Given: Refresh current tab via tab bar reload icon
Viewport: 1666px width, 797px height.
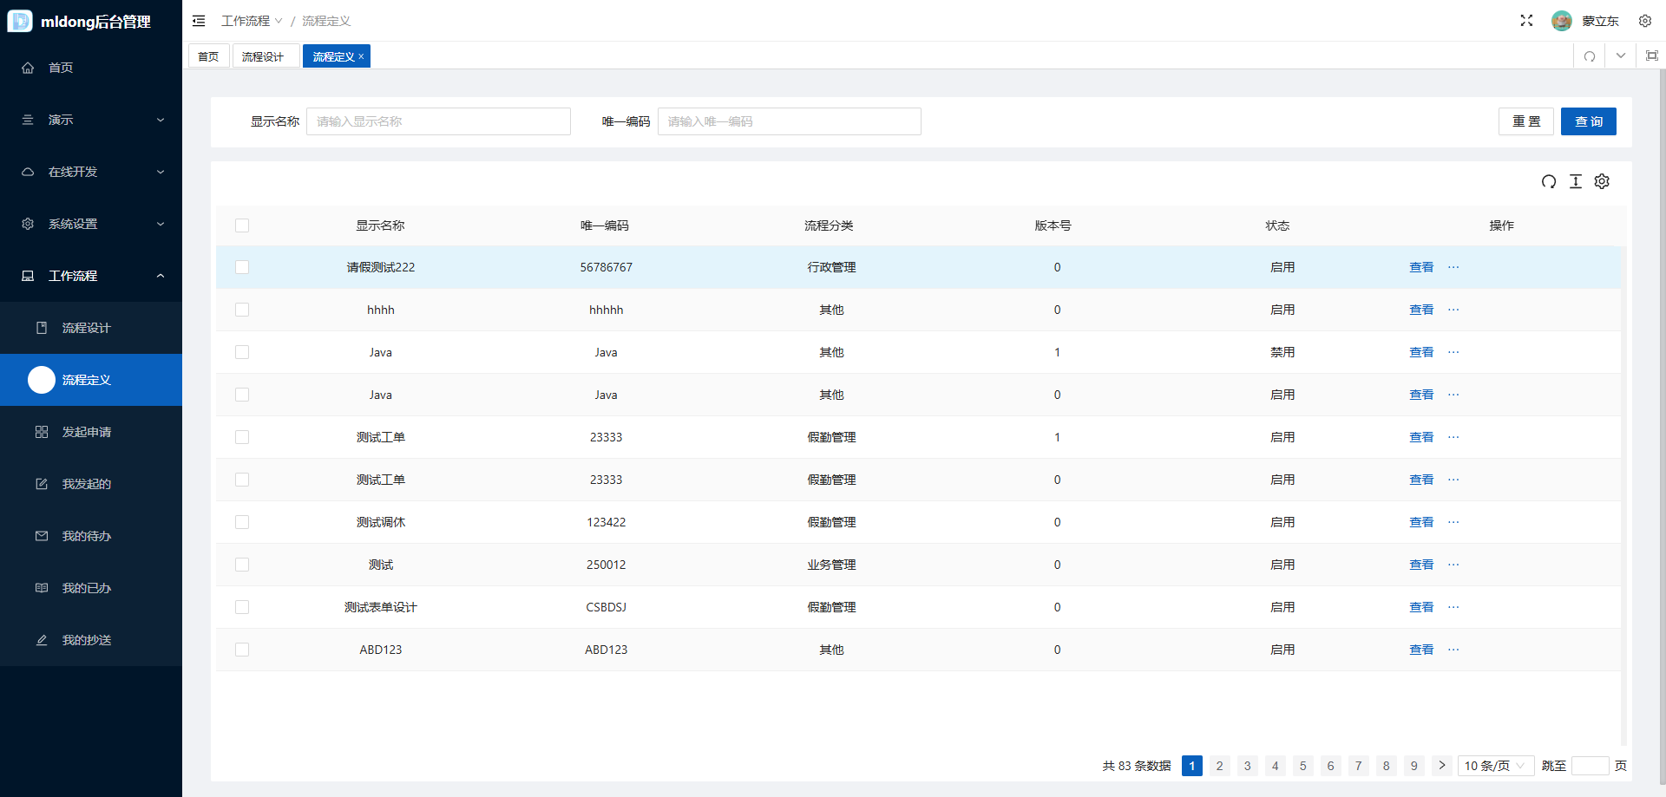Looking at the screenshot, I should [x=1589, y=56].
